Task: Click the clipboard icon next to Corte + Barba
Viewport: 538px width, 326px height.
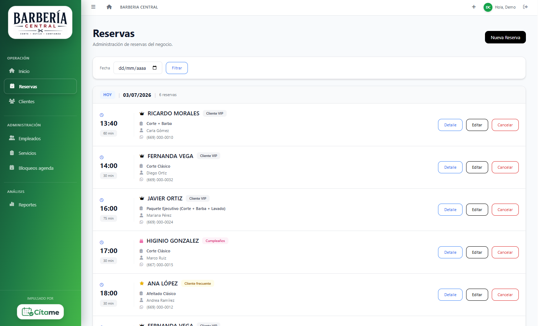Action: click(141, 123)
